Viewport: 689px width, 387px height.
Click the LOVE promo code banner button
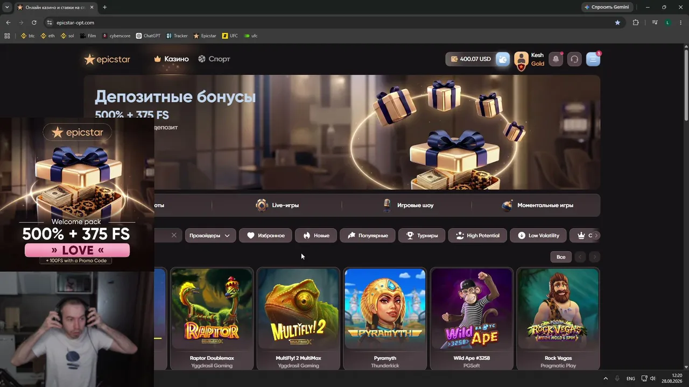pyautogui.click(x=78, y=250)
